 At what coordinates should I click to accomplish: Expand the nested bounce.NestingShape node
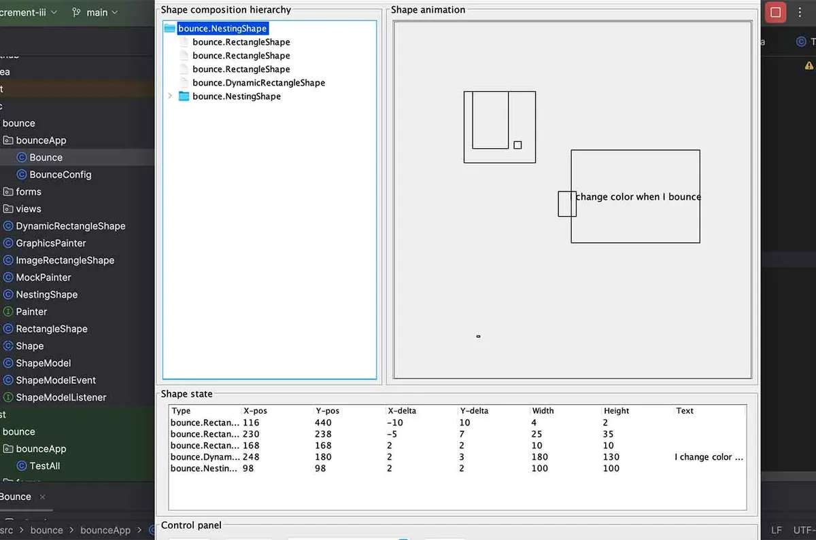click(170, 96)
